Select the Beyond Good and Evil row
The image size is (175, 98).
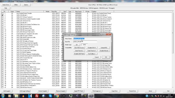57,73
